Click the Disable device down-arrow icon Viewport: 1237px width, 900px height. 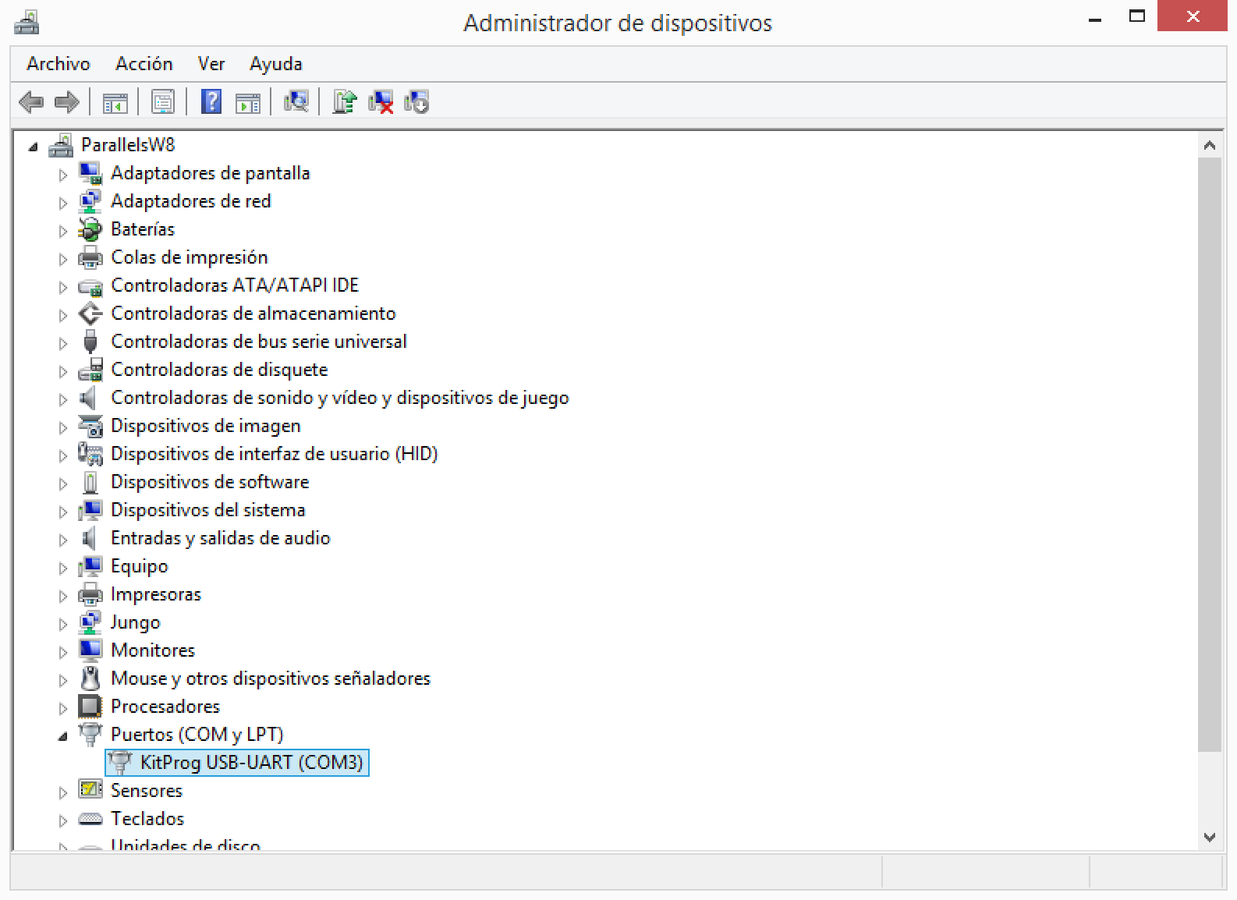[416, 102]
